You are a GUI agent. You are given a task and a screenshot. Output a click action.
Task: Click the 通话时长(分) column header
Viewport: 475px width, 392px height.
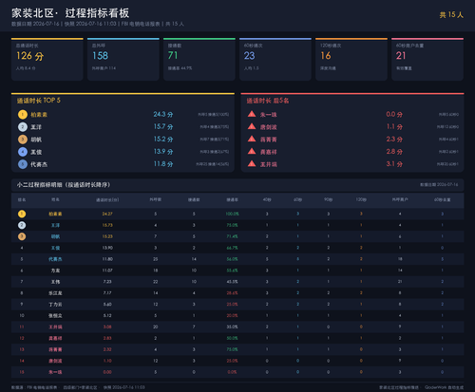coord(107,200)
